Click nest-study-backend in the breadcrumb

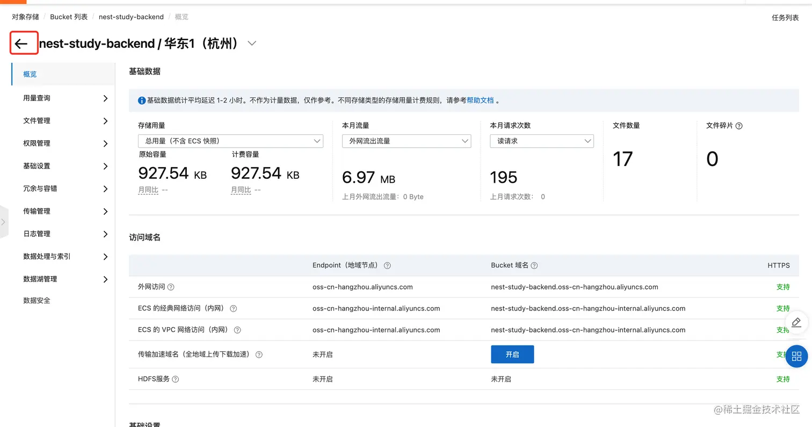(131, 17)
